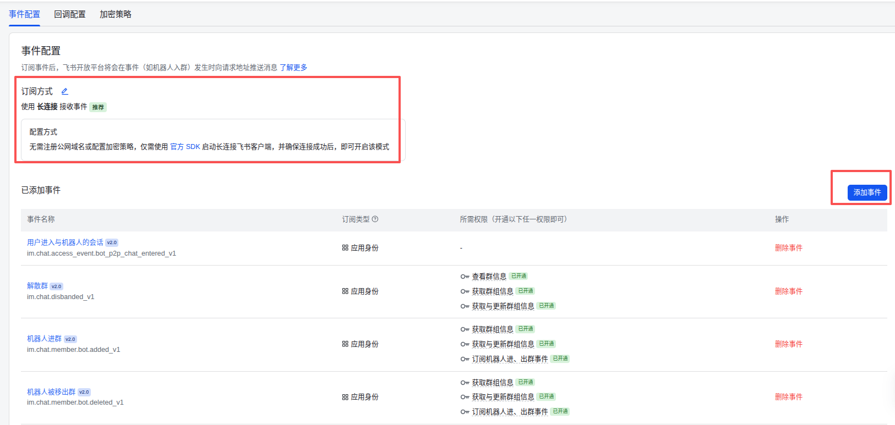Delete the 机器人进群 event

[789, 344]
